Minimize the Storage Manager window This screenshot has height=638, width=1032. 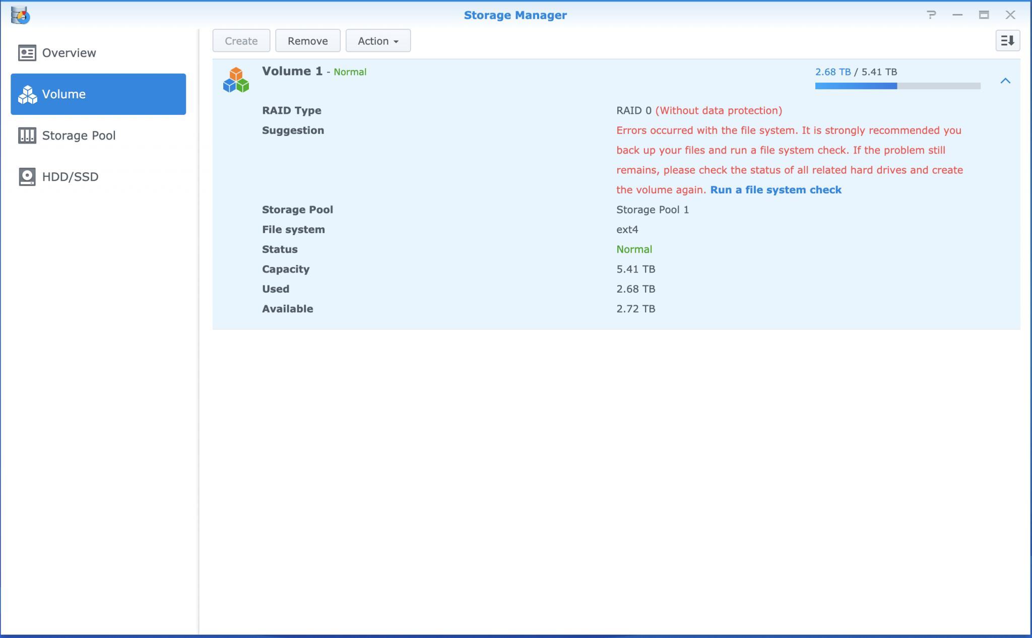(957, 15)
